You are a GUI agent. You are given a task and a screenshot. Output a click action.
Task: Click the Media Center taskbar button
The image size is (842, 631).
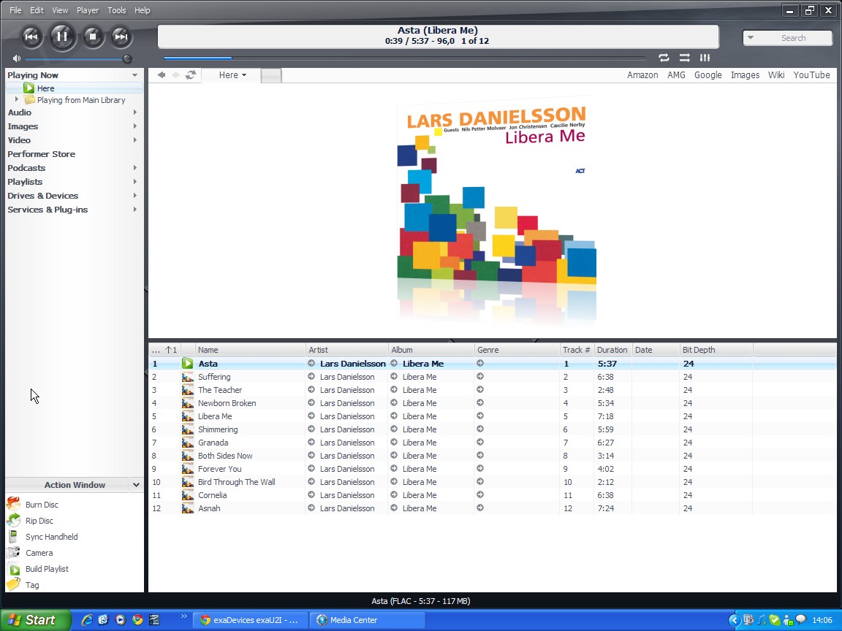pos(368,620)
